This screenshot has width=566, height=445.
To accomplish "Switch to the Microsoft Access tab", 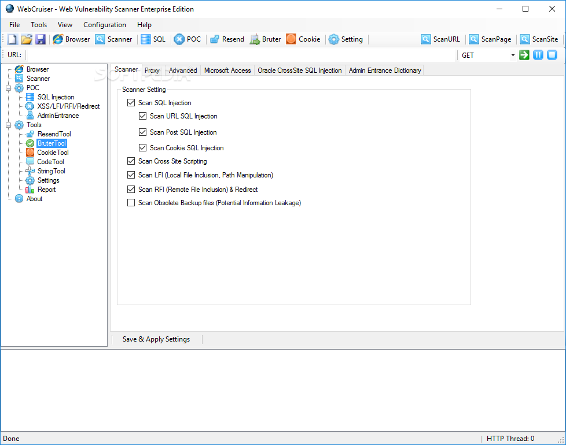I will tap(227, 71).
